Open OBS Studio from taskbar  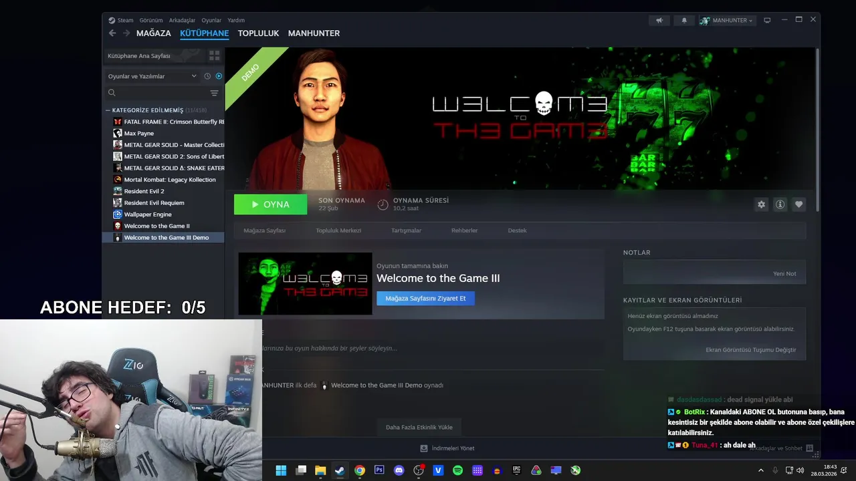pos(419,470)
